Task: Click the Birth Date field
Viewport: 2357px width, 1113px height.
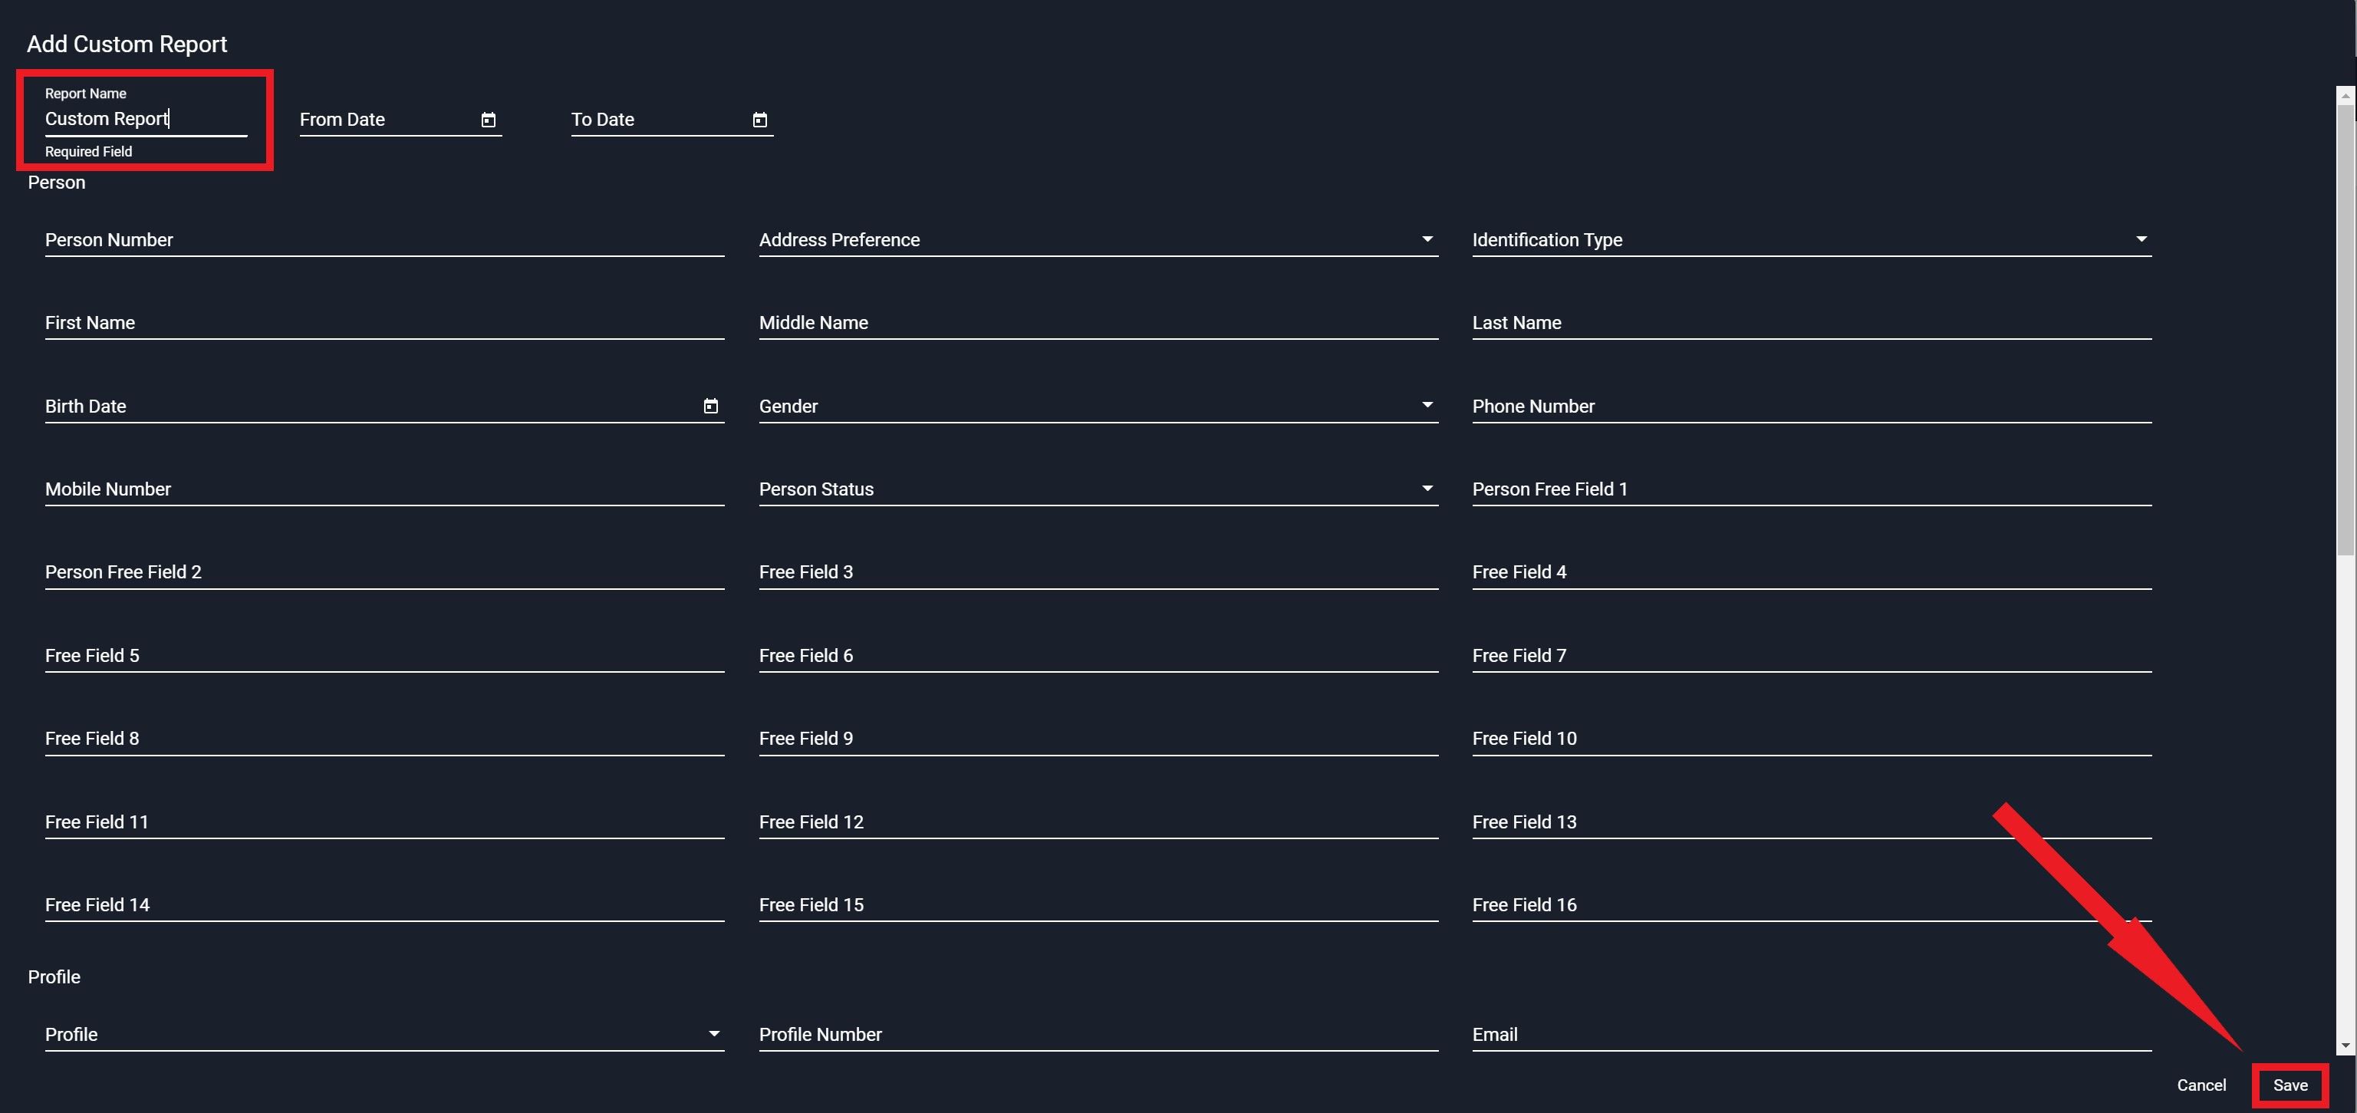Action: tap(384, 407)
